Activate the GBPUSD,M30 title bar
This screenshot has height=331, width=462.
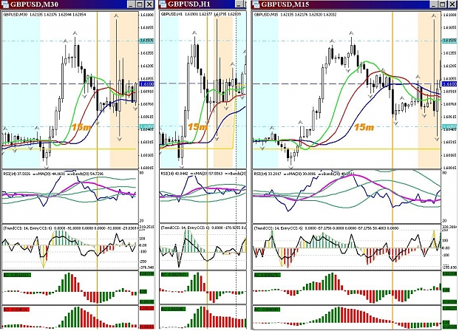click(77, 4)
